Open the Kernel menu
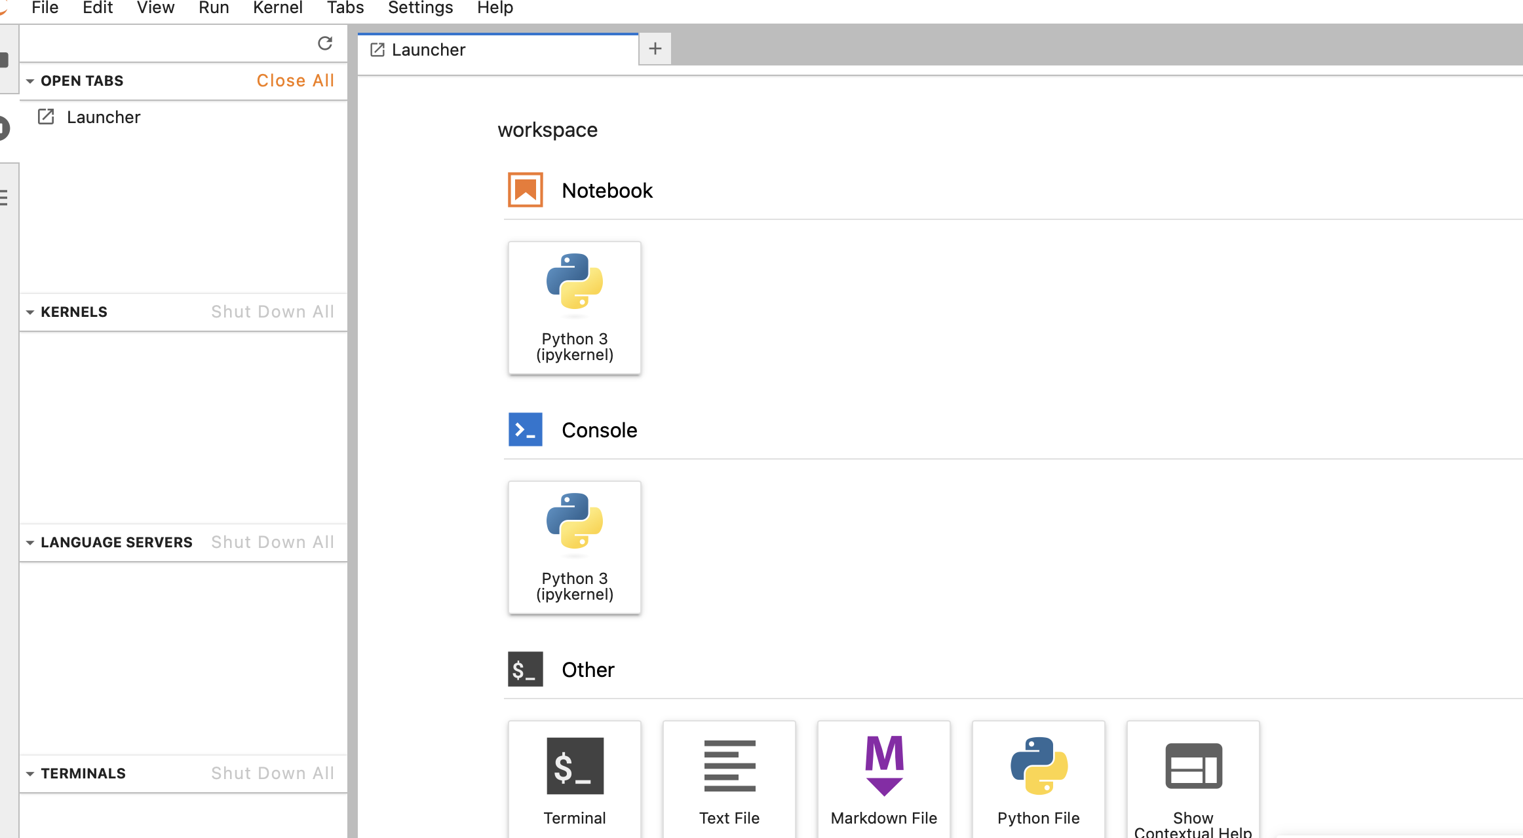This screenshot has height=838, width=1523. (x=277, y=8)
